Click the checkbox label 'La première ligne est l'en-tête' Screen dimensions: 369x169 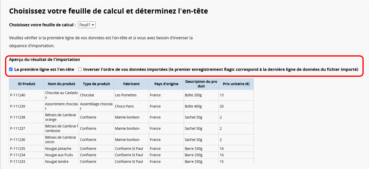pyautogui.click(x=44, y=69)
